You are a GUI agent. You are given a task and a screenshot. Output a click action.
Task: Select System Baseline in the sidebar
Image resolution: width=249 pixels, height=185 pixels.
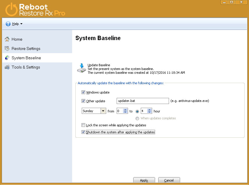[26, 58]
